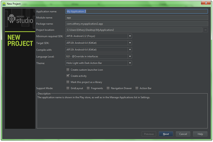The image size is (213, 142).
Task: Select the Package name input field
Action: point(137,24)
